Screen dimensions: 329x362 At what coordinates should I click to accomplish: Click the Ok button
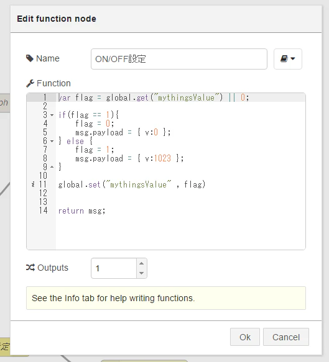[x=245, y=337]
